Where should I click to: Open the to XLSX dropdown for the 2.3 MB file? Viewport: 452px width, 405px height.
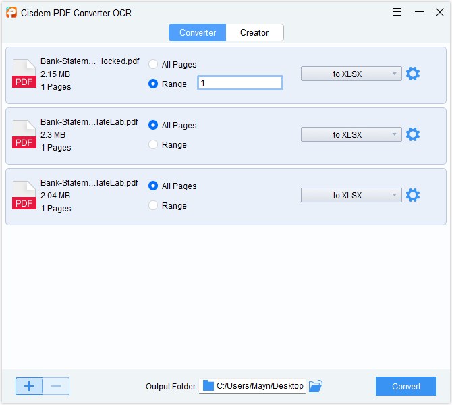click(351, 134)
